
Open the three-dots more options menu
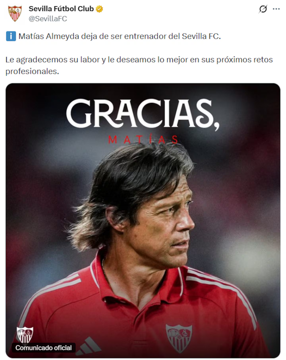pyautogui.click(x=276, y=9)
